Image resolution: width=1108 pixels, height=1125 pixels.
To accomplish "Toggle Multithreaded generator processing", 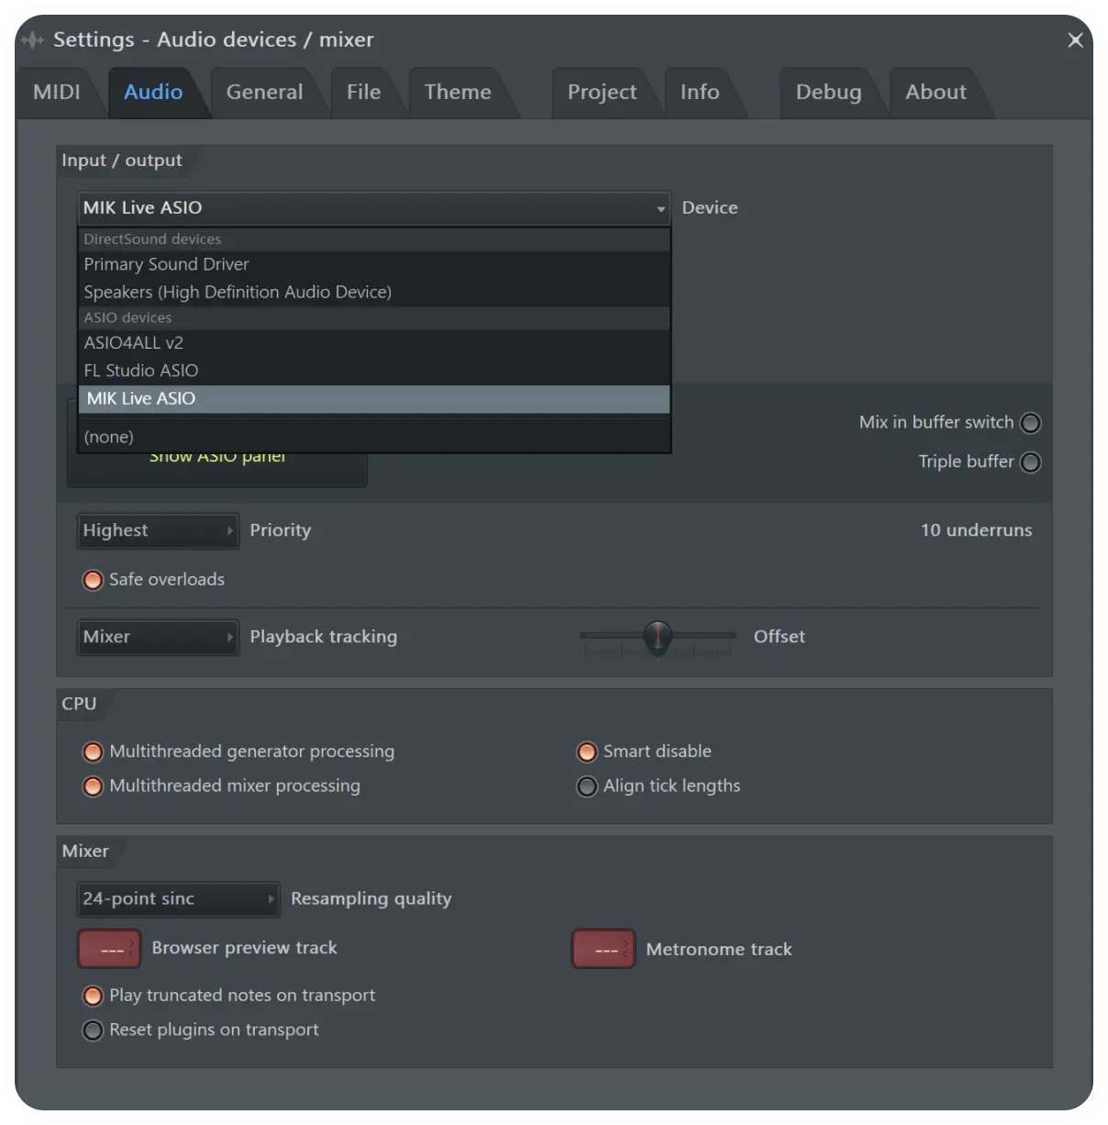I will pos(93,752).
